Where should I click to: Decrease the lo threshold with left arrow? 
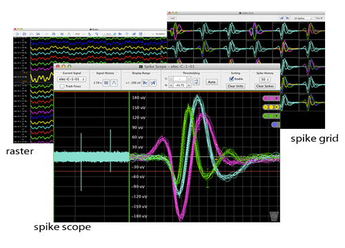pos(171,85)
